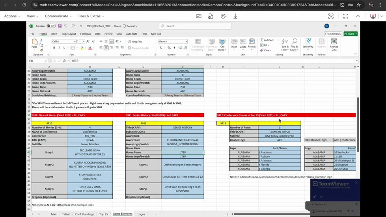Click the Decrease Decimal icon
This screenshot has width=386, height=217.
[185, 48]
